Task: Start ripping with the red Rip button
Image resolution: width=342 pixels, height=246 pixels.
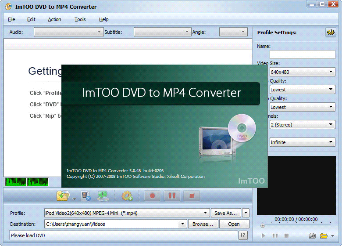Action: [152, 196]
